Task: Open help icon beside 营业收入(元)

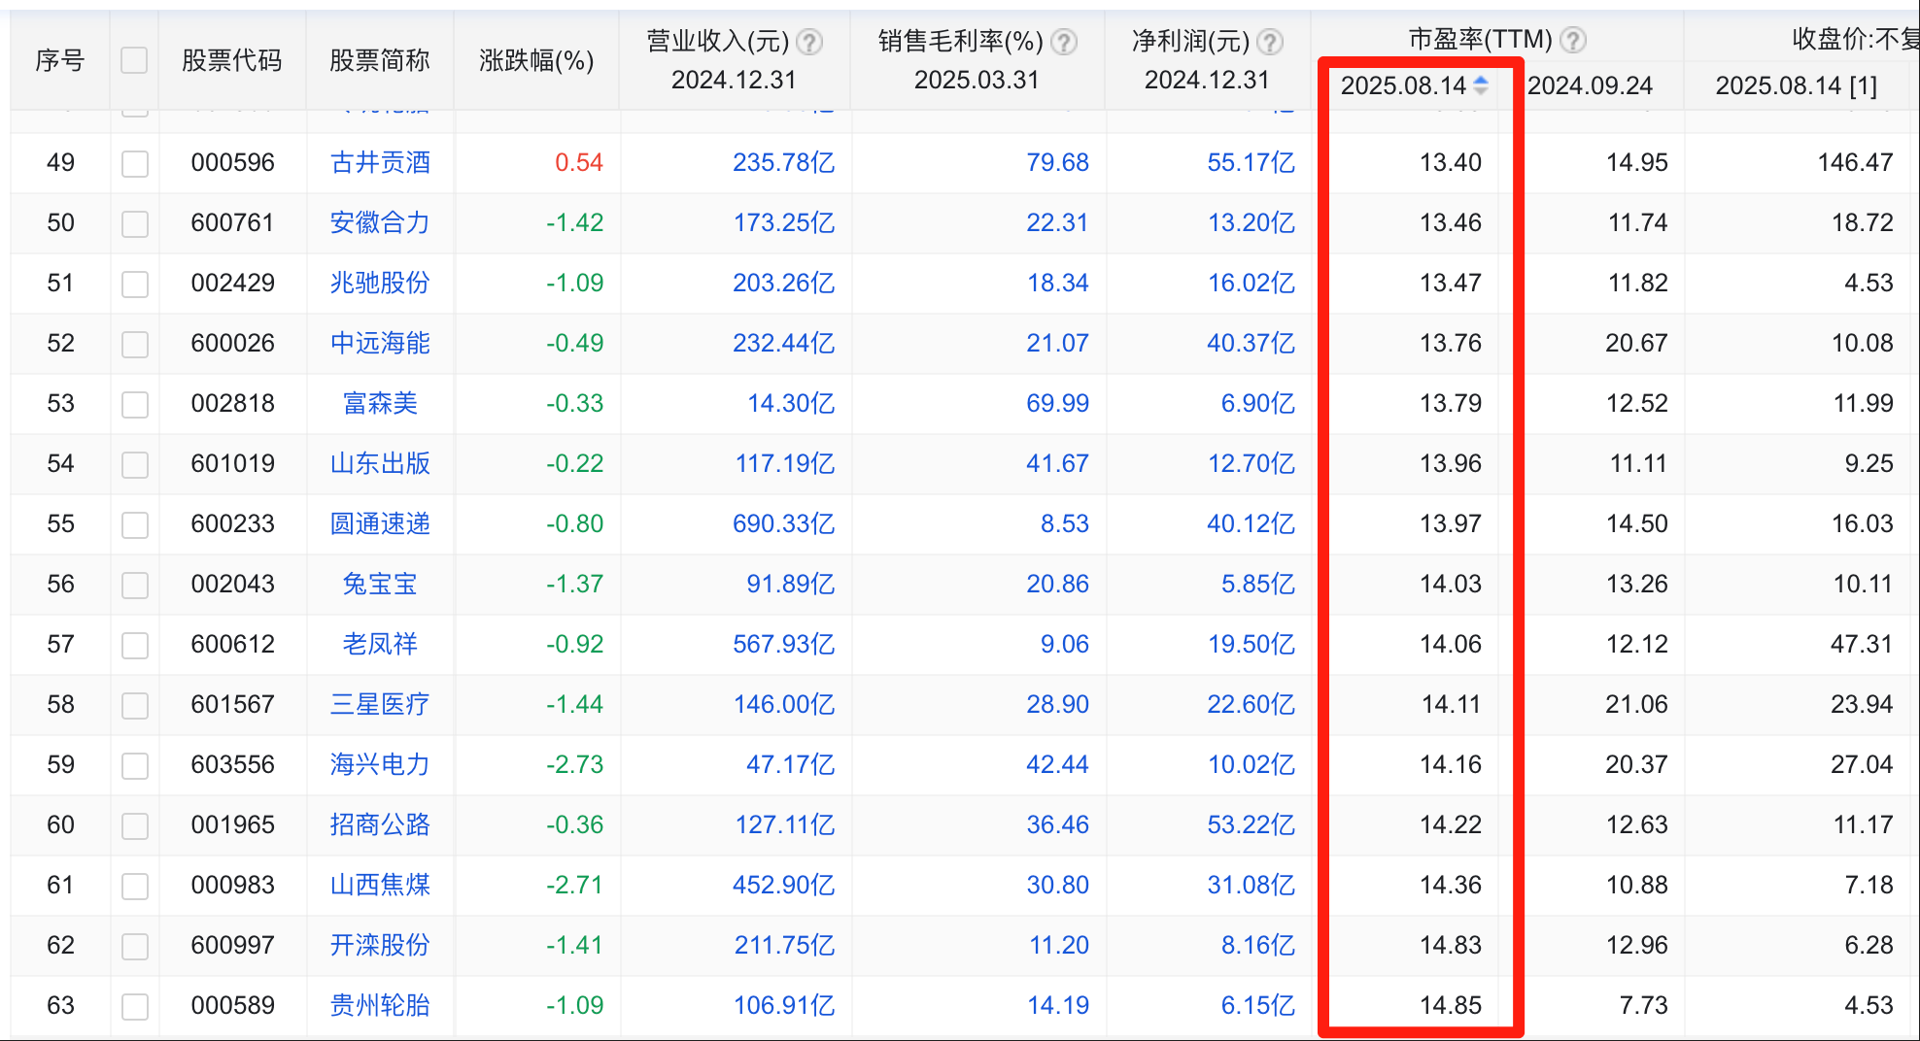Action: (x=809, y=42)
